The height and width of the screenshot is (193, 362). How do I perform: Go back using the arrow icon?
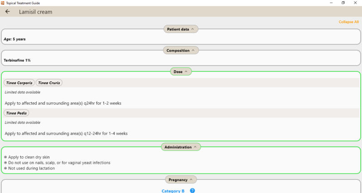[x=7, y=12]
